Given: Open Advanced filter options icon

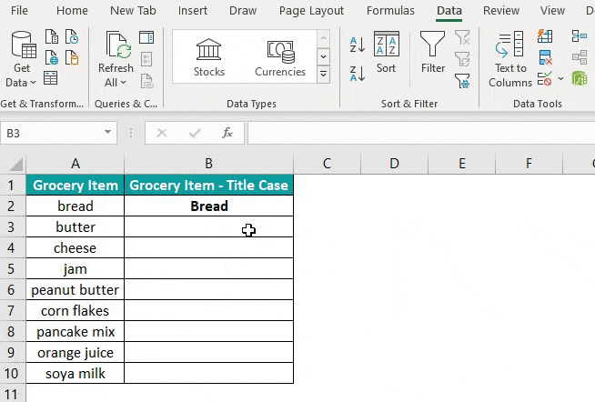Looking at the screenshot, I should pos(462,81).
